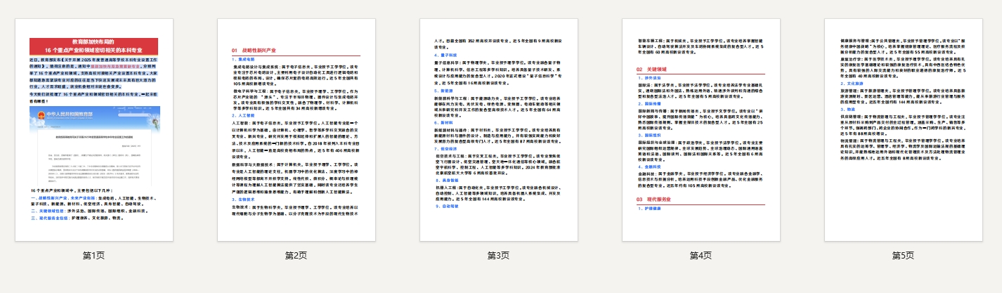The height and width of the screenshot is (293, 1002).
Task: Click the 第4页 page label
Action: (701, 255)
